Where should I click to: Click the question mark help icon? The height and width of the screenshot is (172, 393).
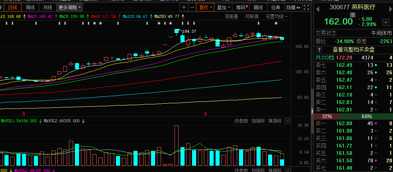click(x=319, y=49)
